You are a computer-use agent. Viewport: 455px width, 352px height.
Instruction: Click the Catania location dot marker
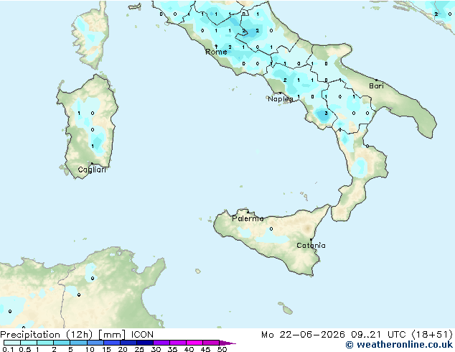[311, 240]
